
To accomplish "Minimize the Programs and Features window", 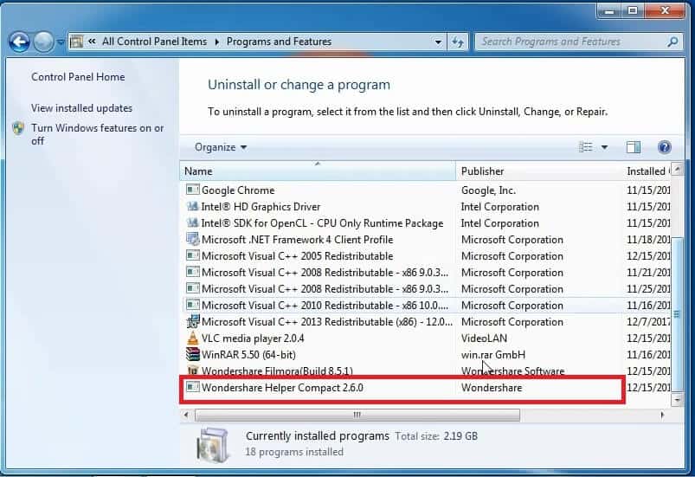I will (x=610, y=11).
